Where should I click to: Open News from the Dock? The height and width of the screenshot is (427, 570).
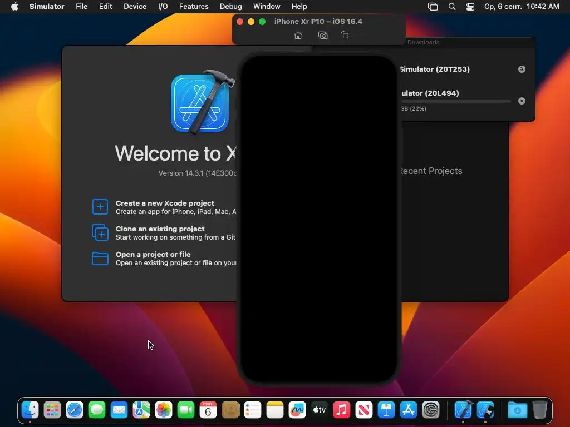pos(364,410)
